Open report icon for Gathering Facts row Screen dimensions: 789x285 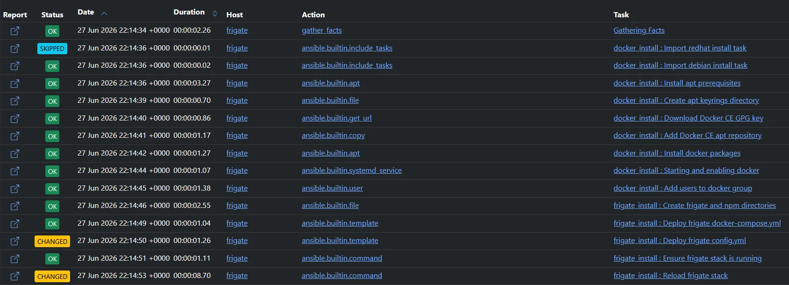click(x=15, y=31)
